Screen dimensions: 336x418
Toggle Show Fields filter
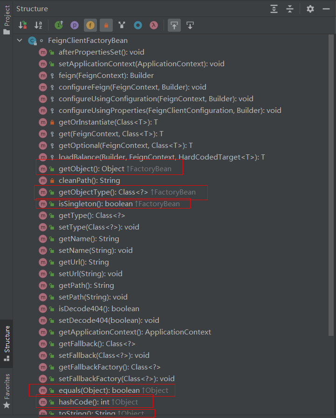coord(90,25)
